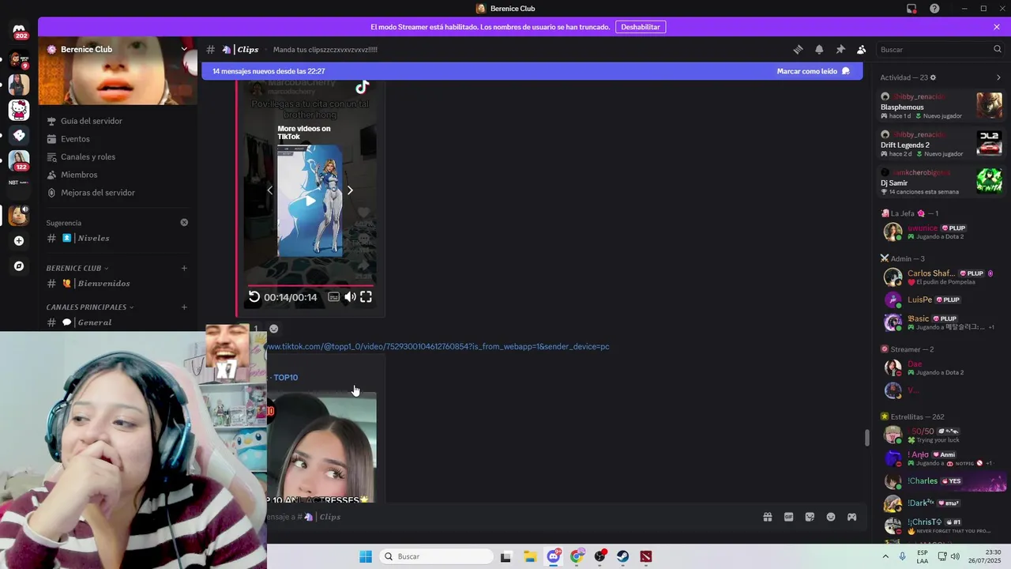The image size is (1011, 569).
Task: Toggle the member list icon
Action: 862,49
